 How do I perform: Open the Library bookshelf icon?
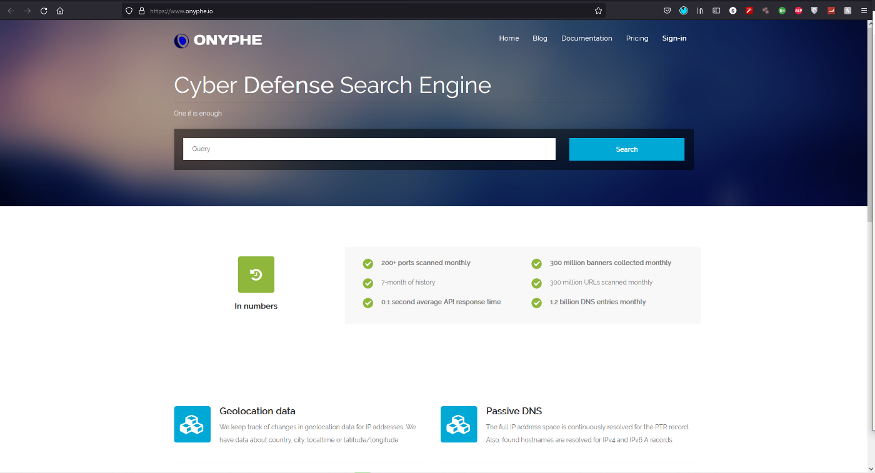701,11
